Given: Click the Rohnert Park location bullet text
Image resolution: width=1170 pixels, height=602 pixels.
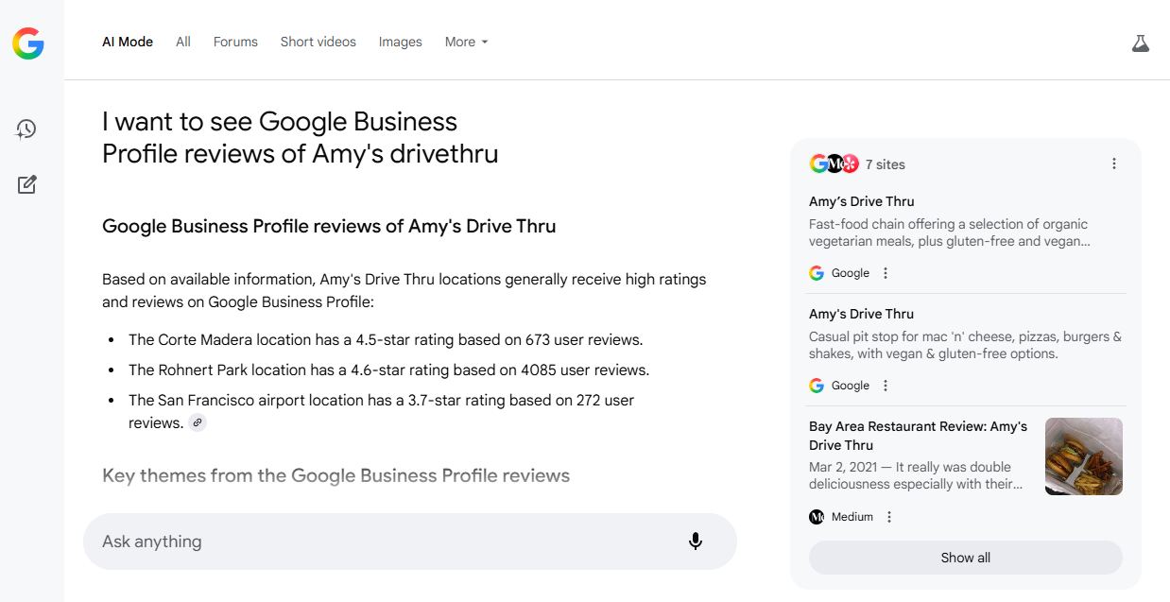Looking at the screenshot, I should [x=389, y=370].
